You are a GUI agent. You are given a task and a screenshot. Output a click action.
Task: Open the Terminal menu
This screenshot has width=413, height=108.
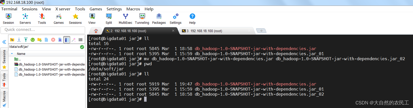[x=9, y=9]
